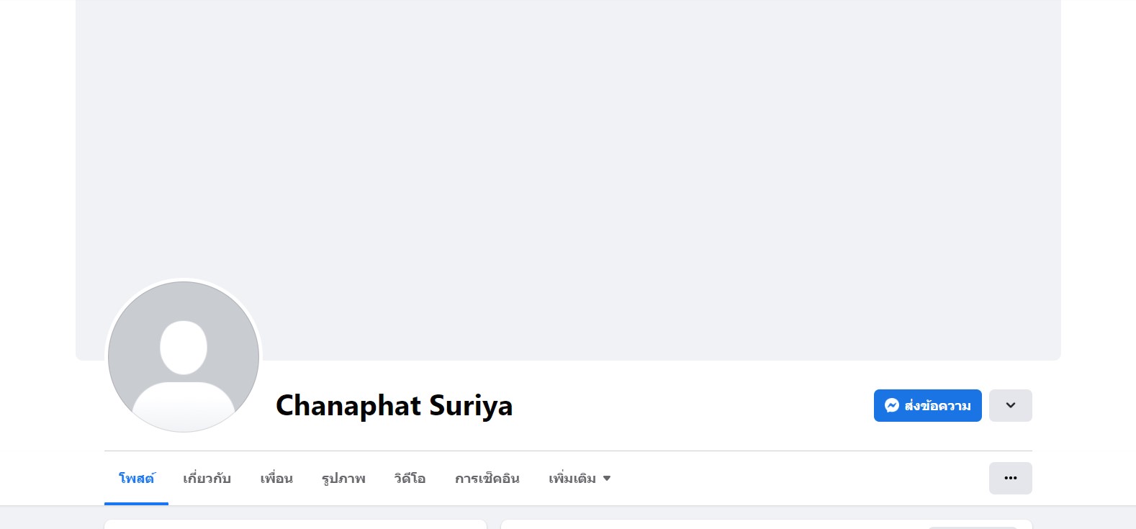Click the left card below the tab bar

[295, 524]
